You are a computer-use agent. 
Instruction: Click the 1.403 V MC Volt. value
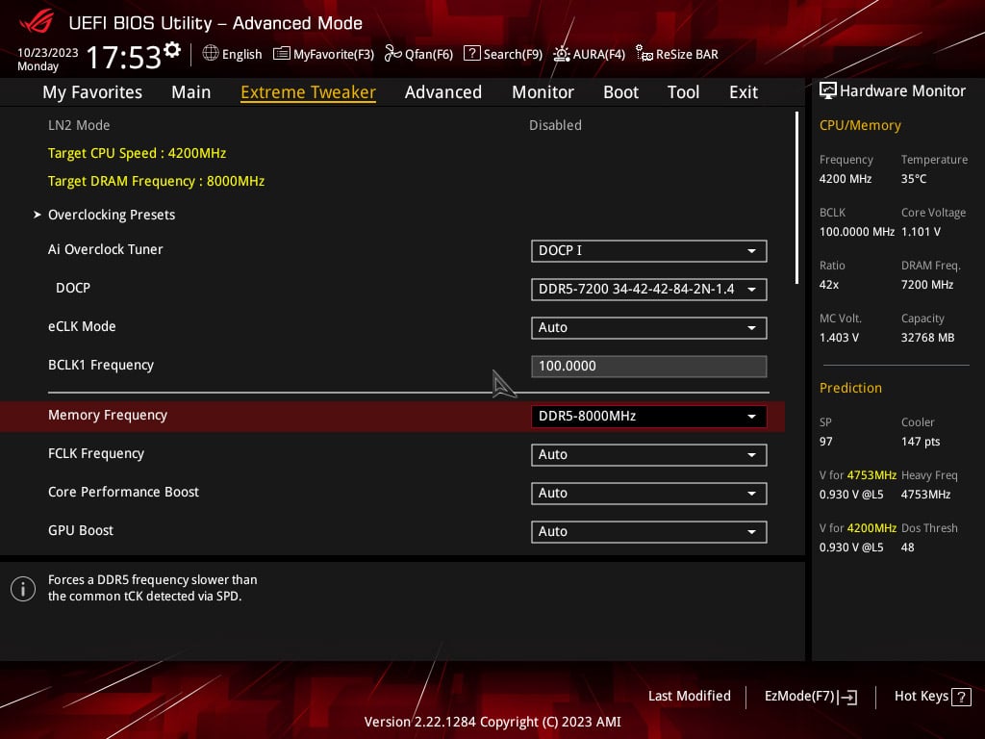[839, 338]
